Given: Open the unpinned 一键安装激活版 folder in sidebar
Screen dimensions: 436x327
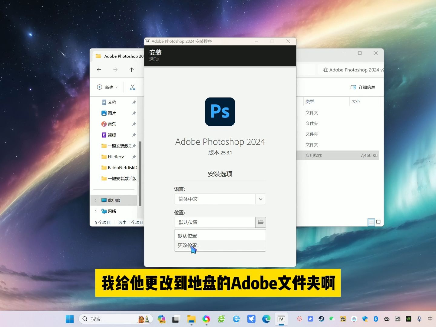Looking at the screenshot, I should click(119, 179).
